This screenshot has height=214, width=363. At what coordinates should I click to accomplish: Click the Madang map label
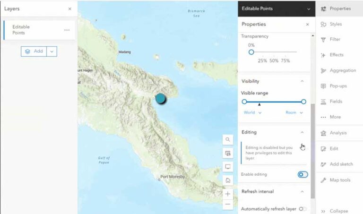click(125, 52)
